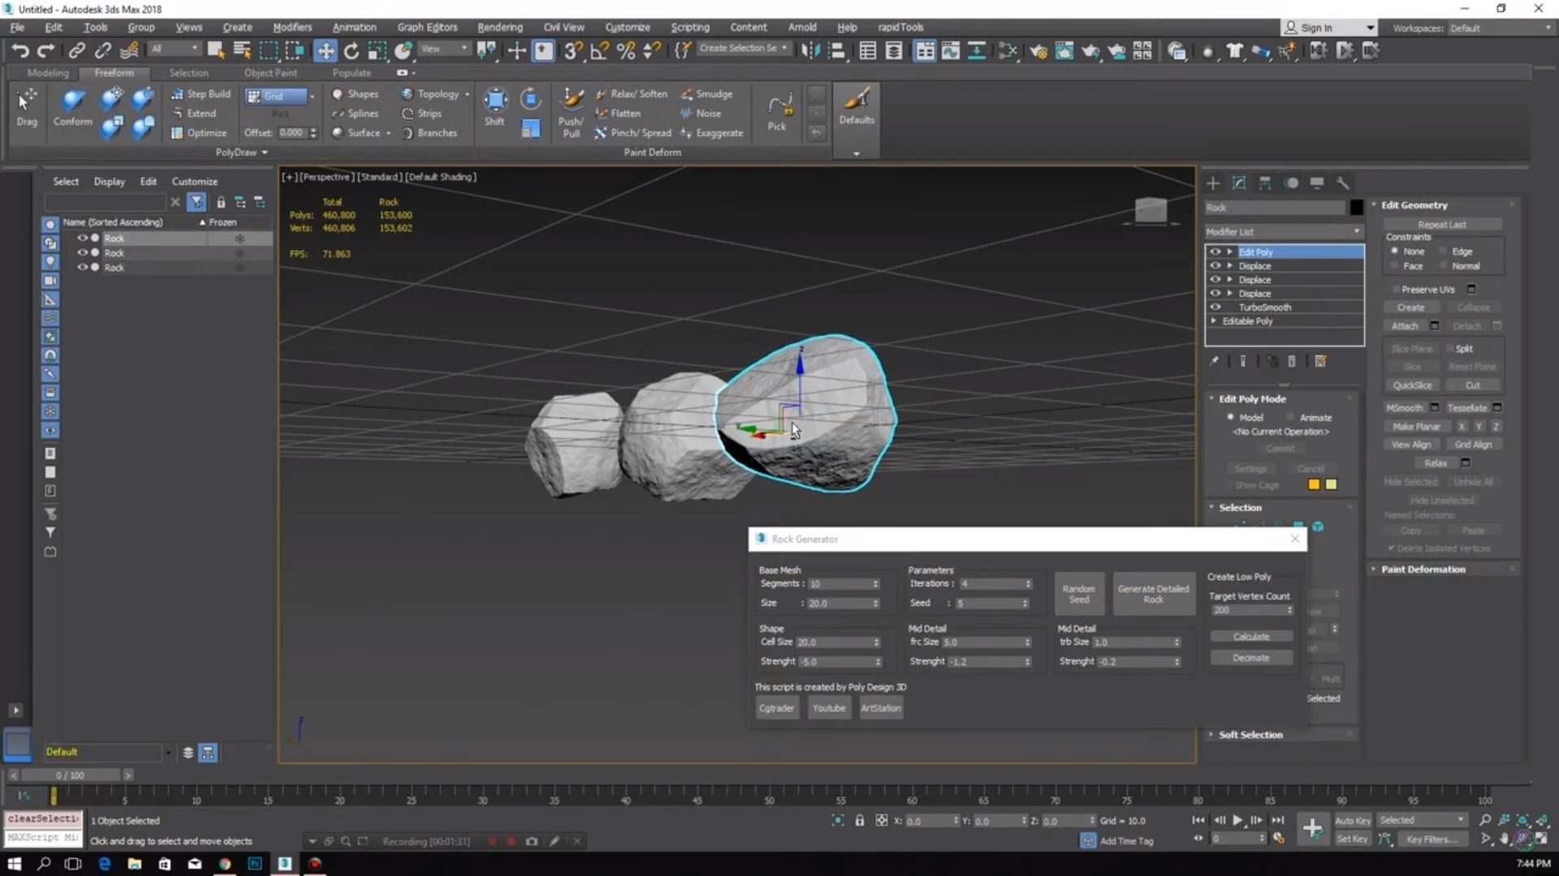
Task: Open the Modify command panel tab
Action: click(1239, 183)
